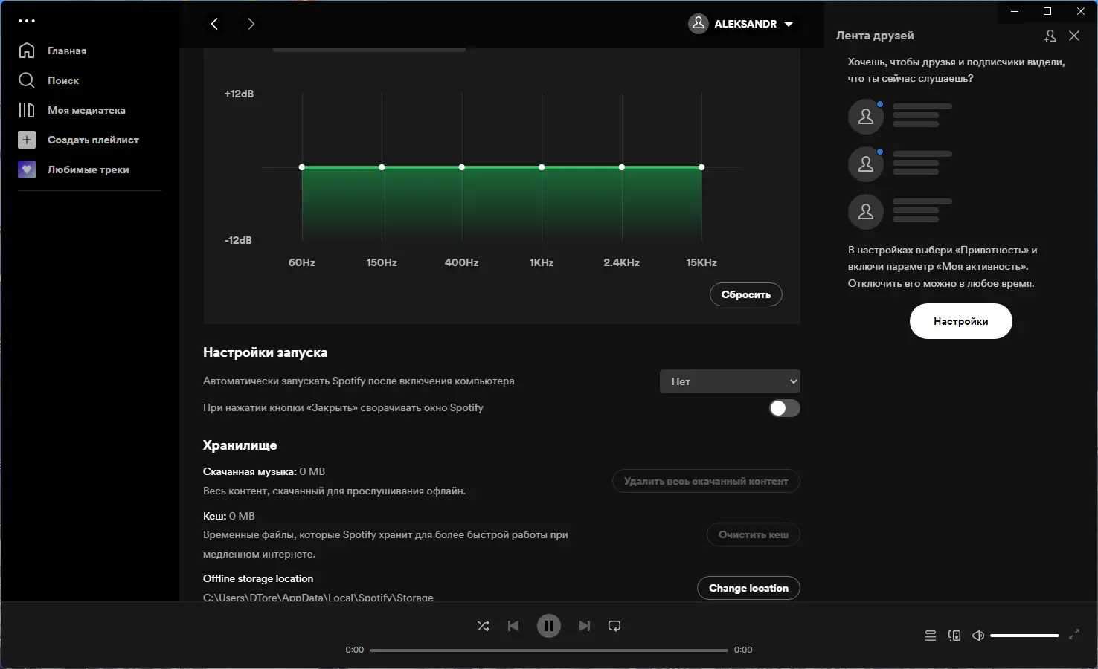Click Удалить весь скачанный контент button
Screen dimensions: 1098x669
706,481
